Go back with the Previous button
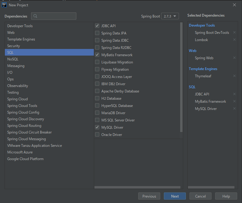The width and height of the screenshot is (242, 203). point(149,196)
